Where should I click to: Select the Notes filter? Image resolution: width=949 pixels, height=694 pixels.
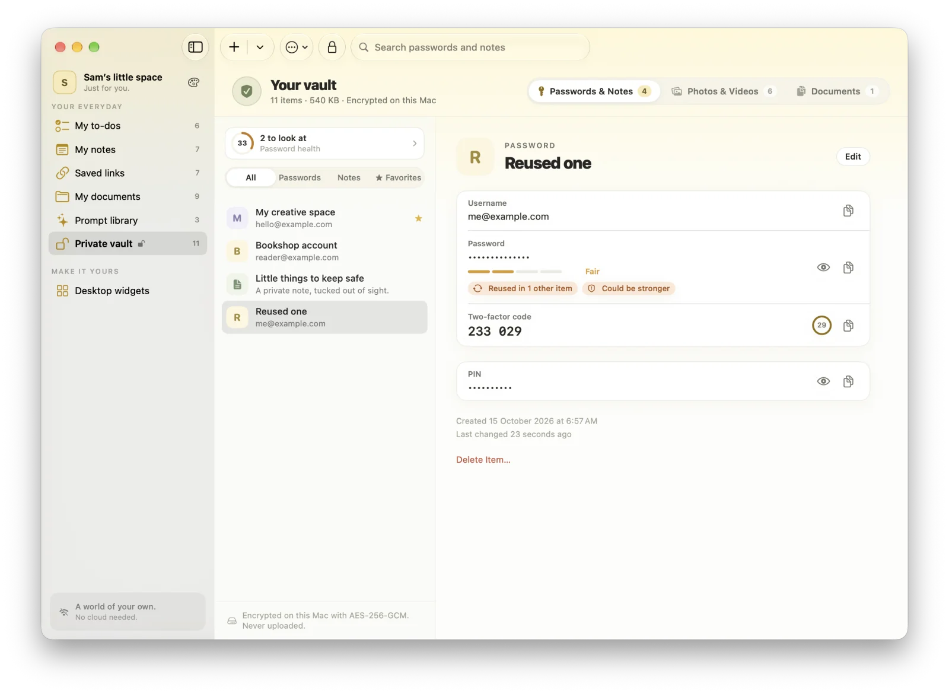349,177
